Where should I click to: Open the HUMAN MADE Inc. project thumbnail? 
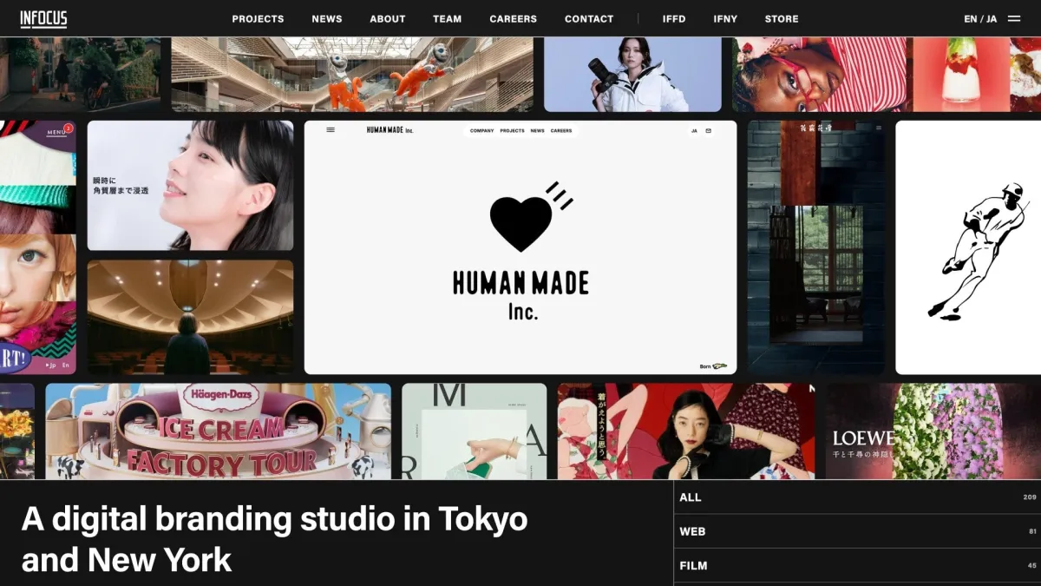(x=520, y=247)
